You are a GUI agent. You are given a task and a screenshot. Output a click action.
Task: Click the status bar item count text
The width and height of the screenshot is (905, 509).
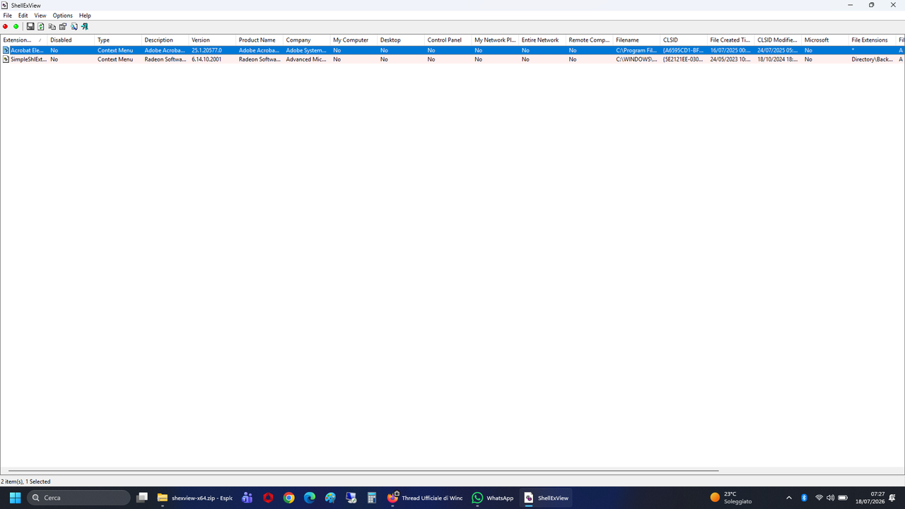tap(25, 481)
